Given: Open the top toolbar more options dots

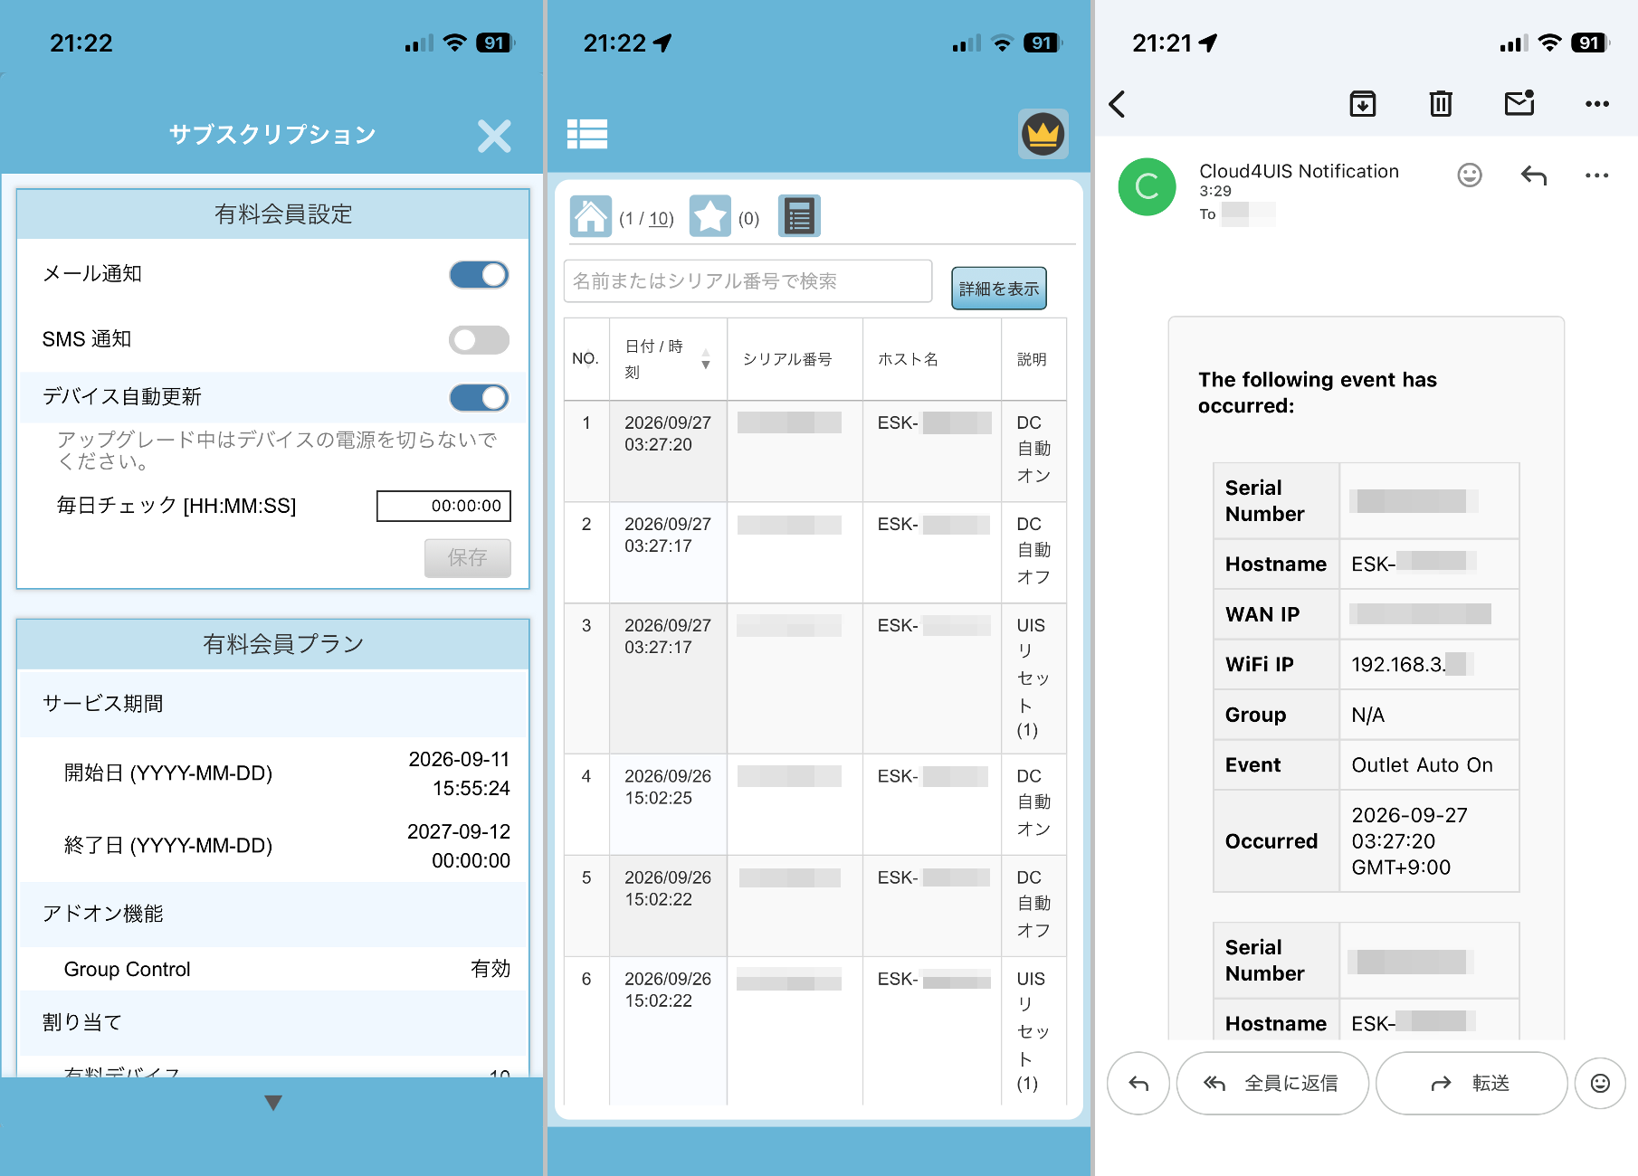Looking at the screenshot, I should pos(1597,104).
